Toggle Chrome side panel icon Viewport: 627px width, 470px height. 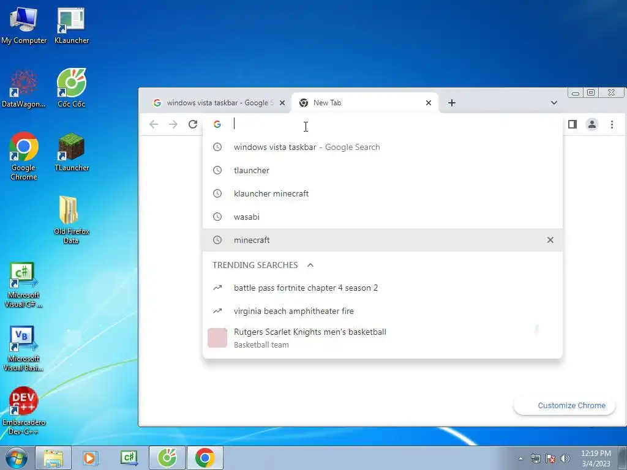tap(573, 124)
